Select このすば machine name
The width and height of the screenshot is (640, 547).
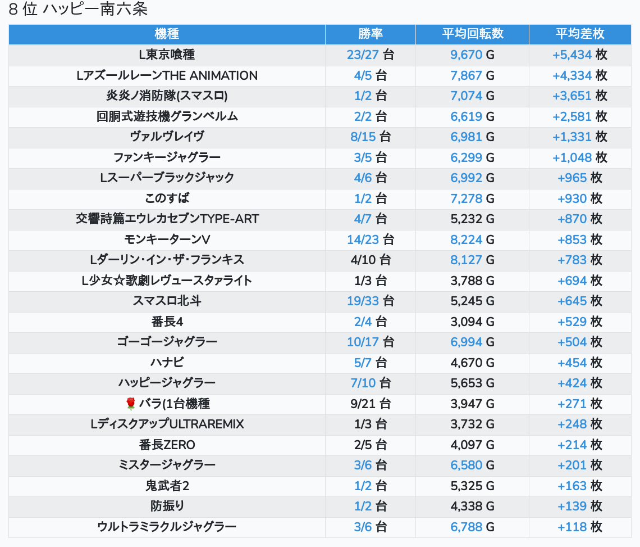tap(167, 198)
